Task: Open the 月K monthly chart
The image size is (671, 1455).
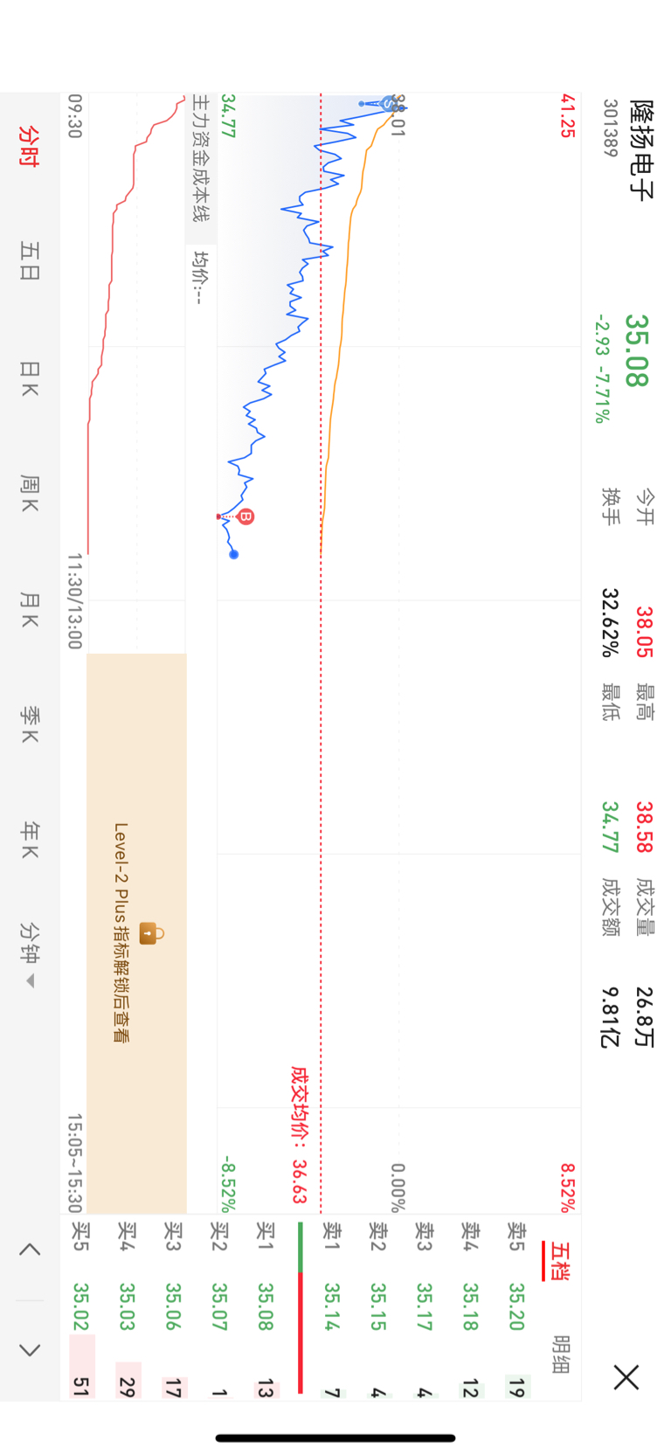Action: click(x=30, y=610)
